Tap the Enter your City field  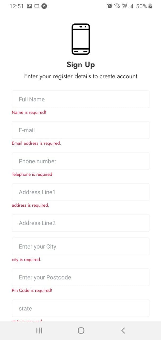click(x=80, y=246)
